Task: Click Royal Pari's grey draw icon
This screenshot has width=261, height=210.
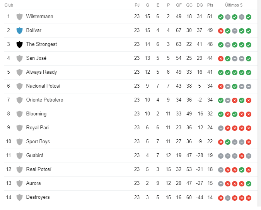Action: [221, 128]
